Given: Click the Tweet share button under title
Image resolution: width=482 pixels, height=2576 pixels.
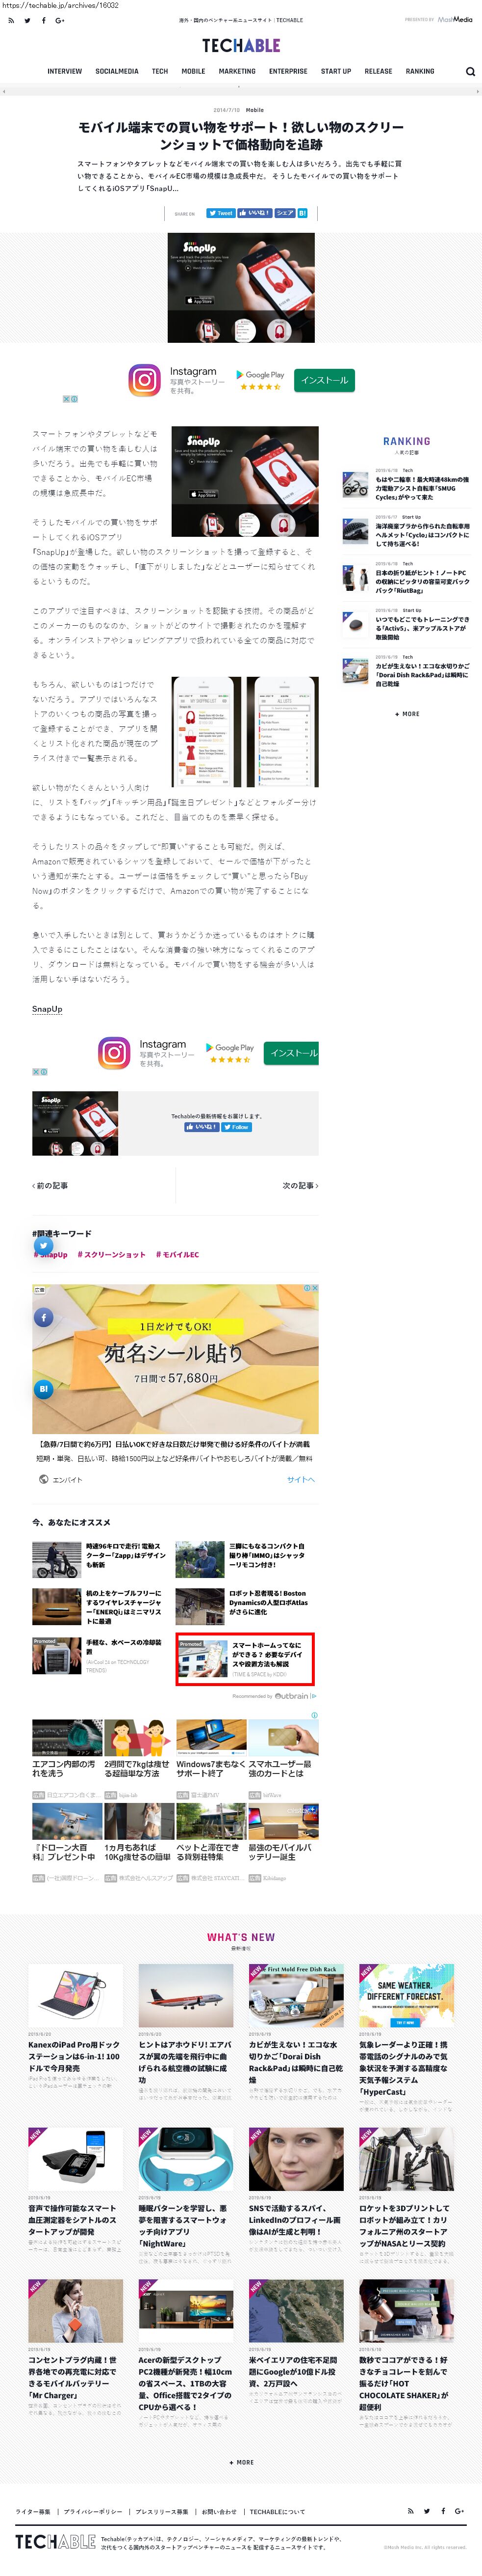Looking at the screenshot, I should click(x=221, y=213).
